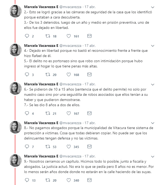Expand options chevron on tweet 6.-
This screenshot has width=165, height=185.
coord(153,84)
